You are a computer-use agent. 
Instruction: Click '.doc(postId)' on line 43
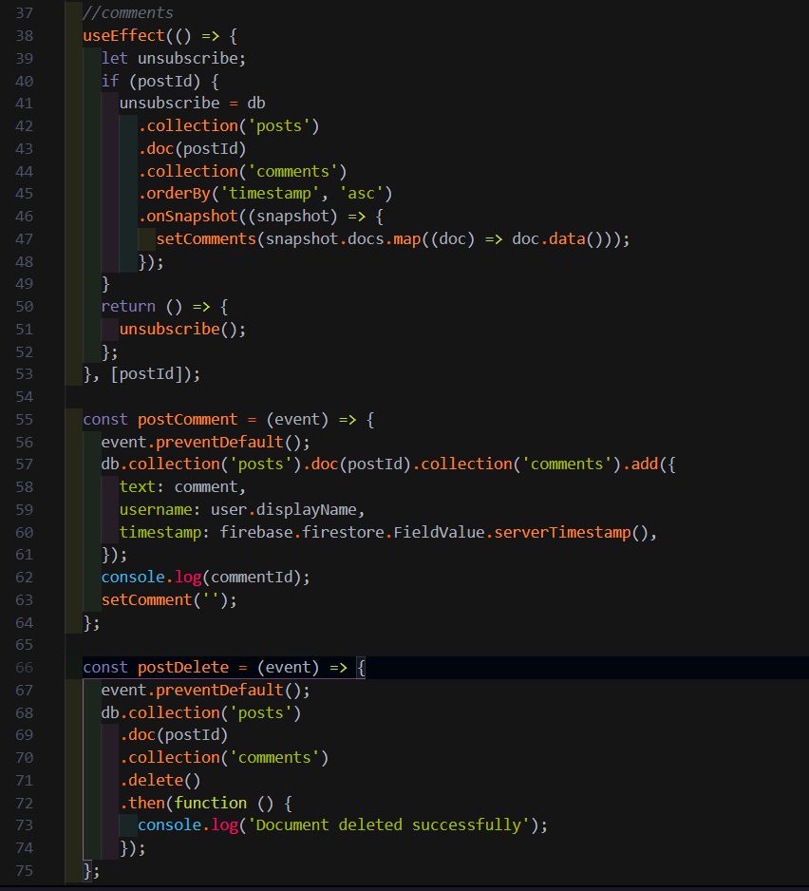click(192, 148)
